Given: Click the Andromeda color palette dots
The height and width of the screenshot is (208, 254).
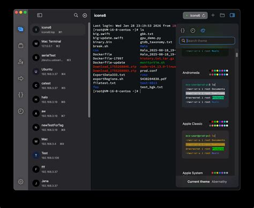Looking at the screenshot, I should coord(219,73).
